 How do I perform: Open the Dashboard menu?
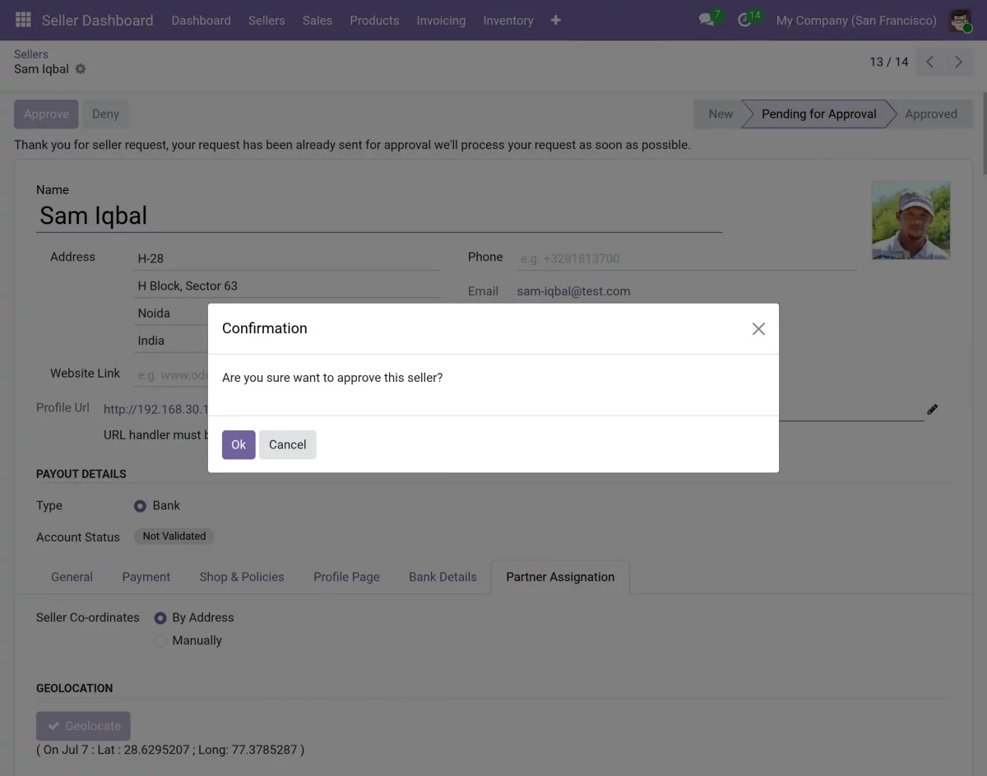point(201,20)
